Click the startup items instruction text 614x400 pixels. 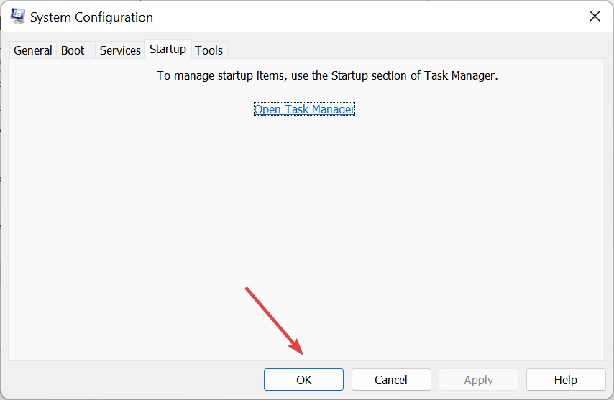coord(327,75)
